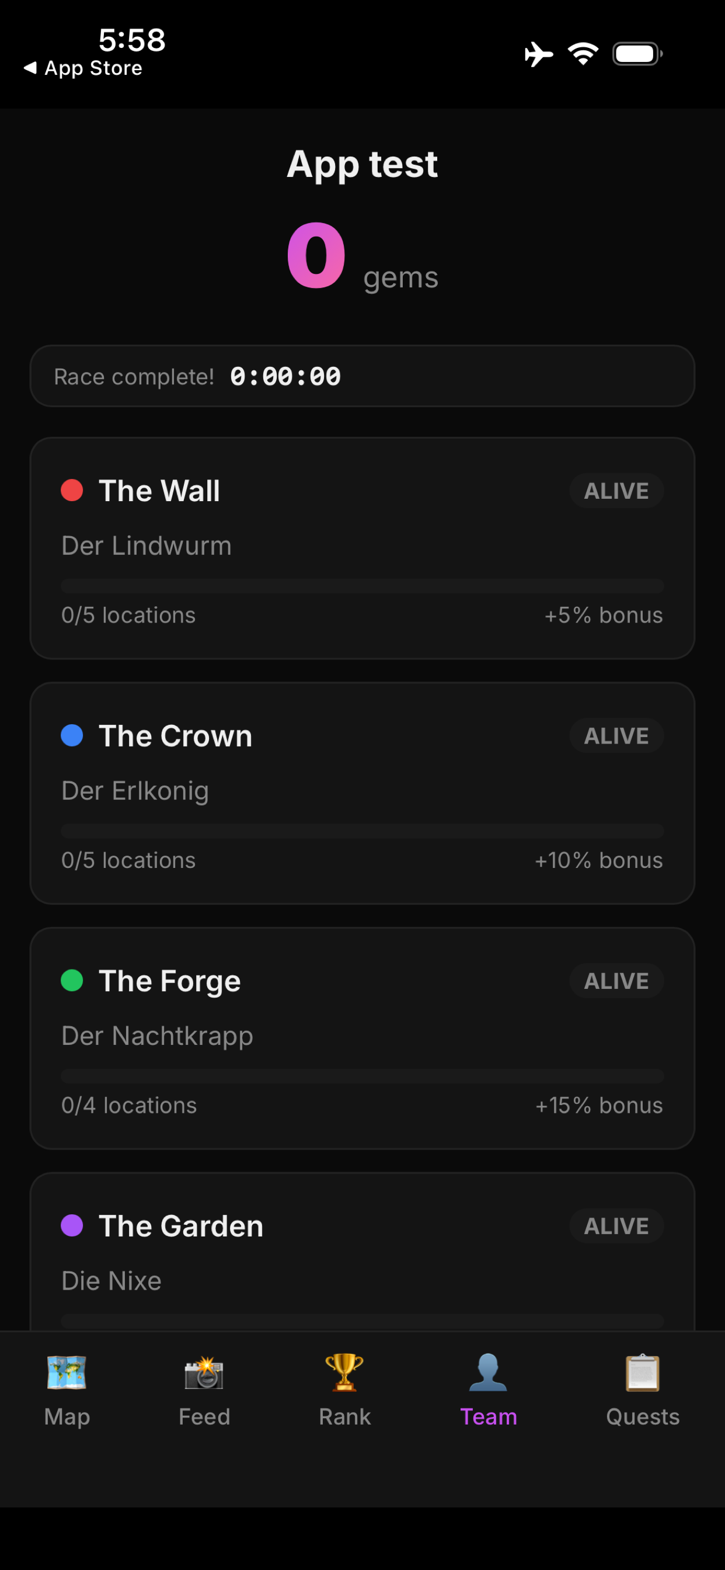Screen dimensions: 725x1570
Task: Open the Quests clipboard icon
Action: pos(643,1373)
